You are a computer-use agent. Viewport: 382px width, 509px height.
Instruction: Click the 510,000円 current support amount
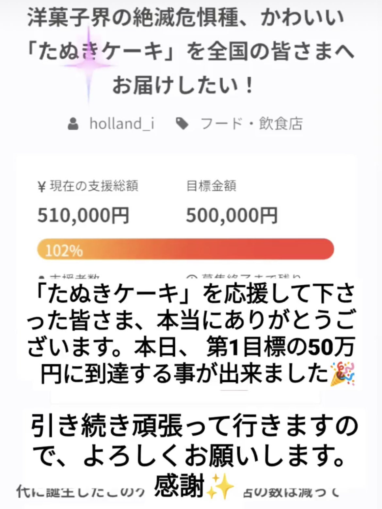tap(83, 216)
